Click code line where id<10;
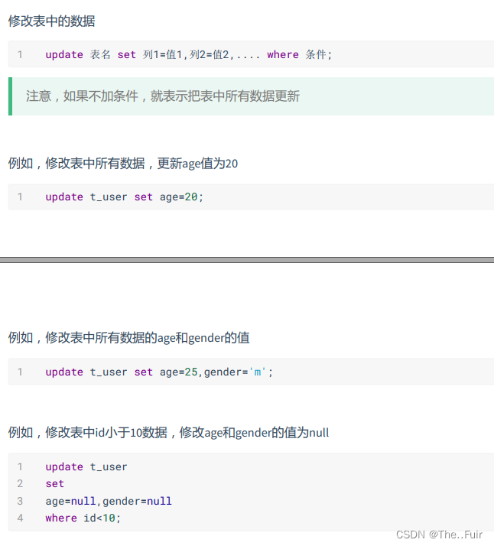Image resolution: width=494 pixels, height=546 pixels. [83, 518]
